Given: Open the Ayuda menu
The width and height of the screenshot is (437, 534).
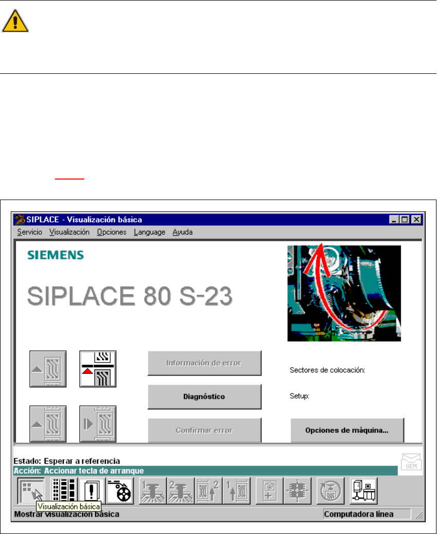Looking at the screenshot, I should pyautogui.click(x=182, y=232).
